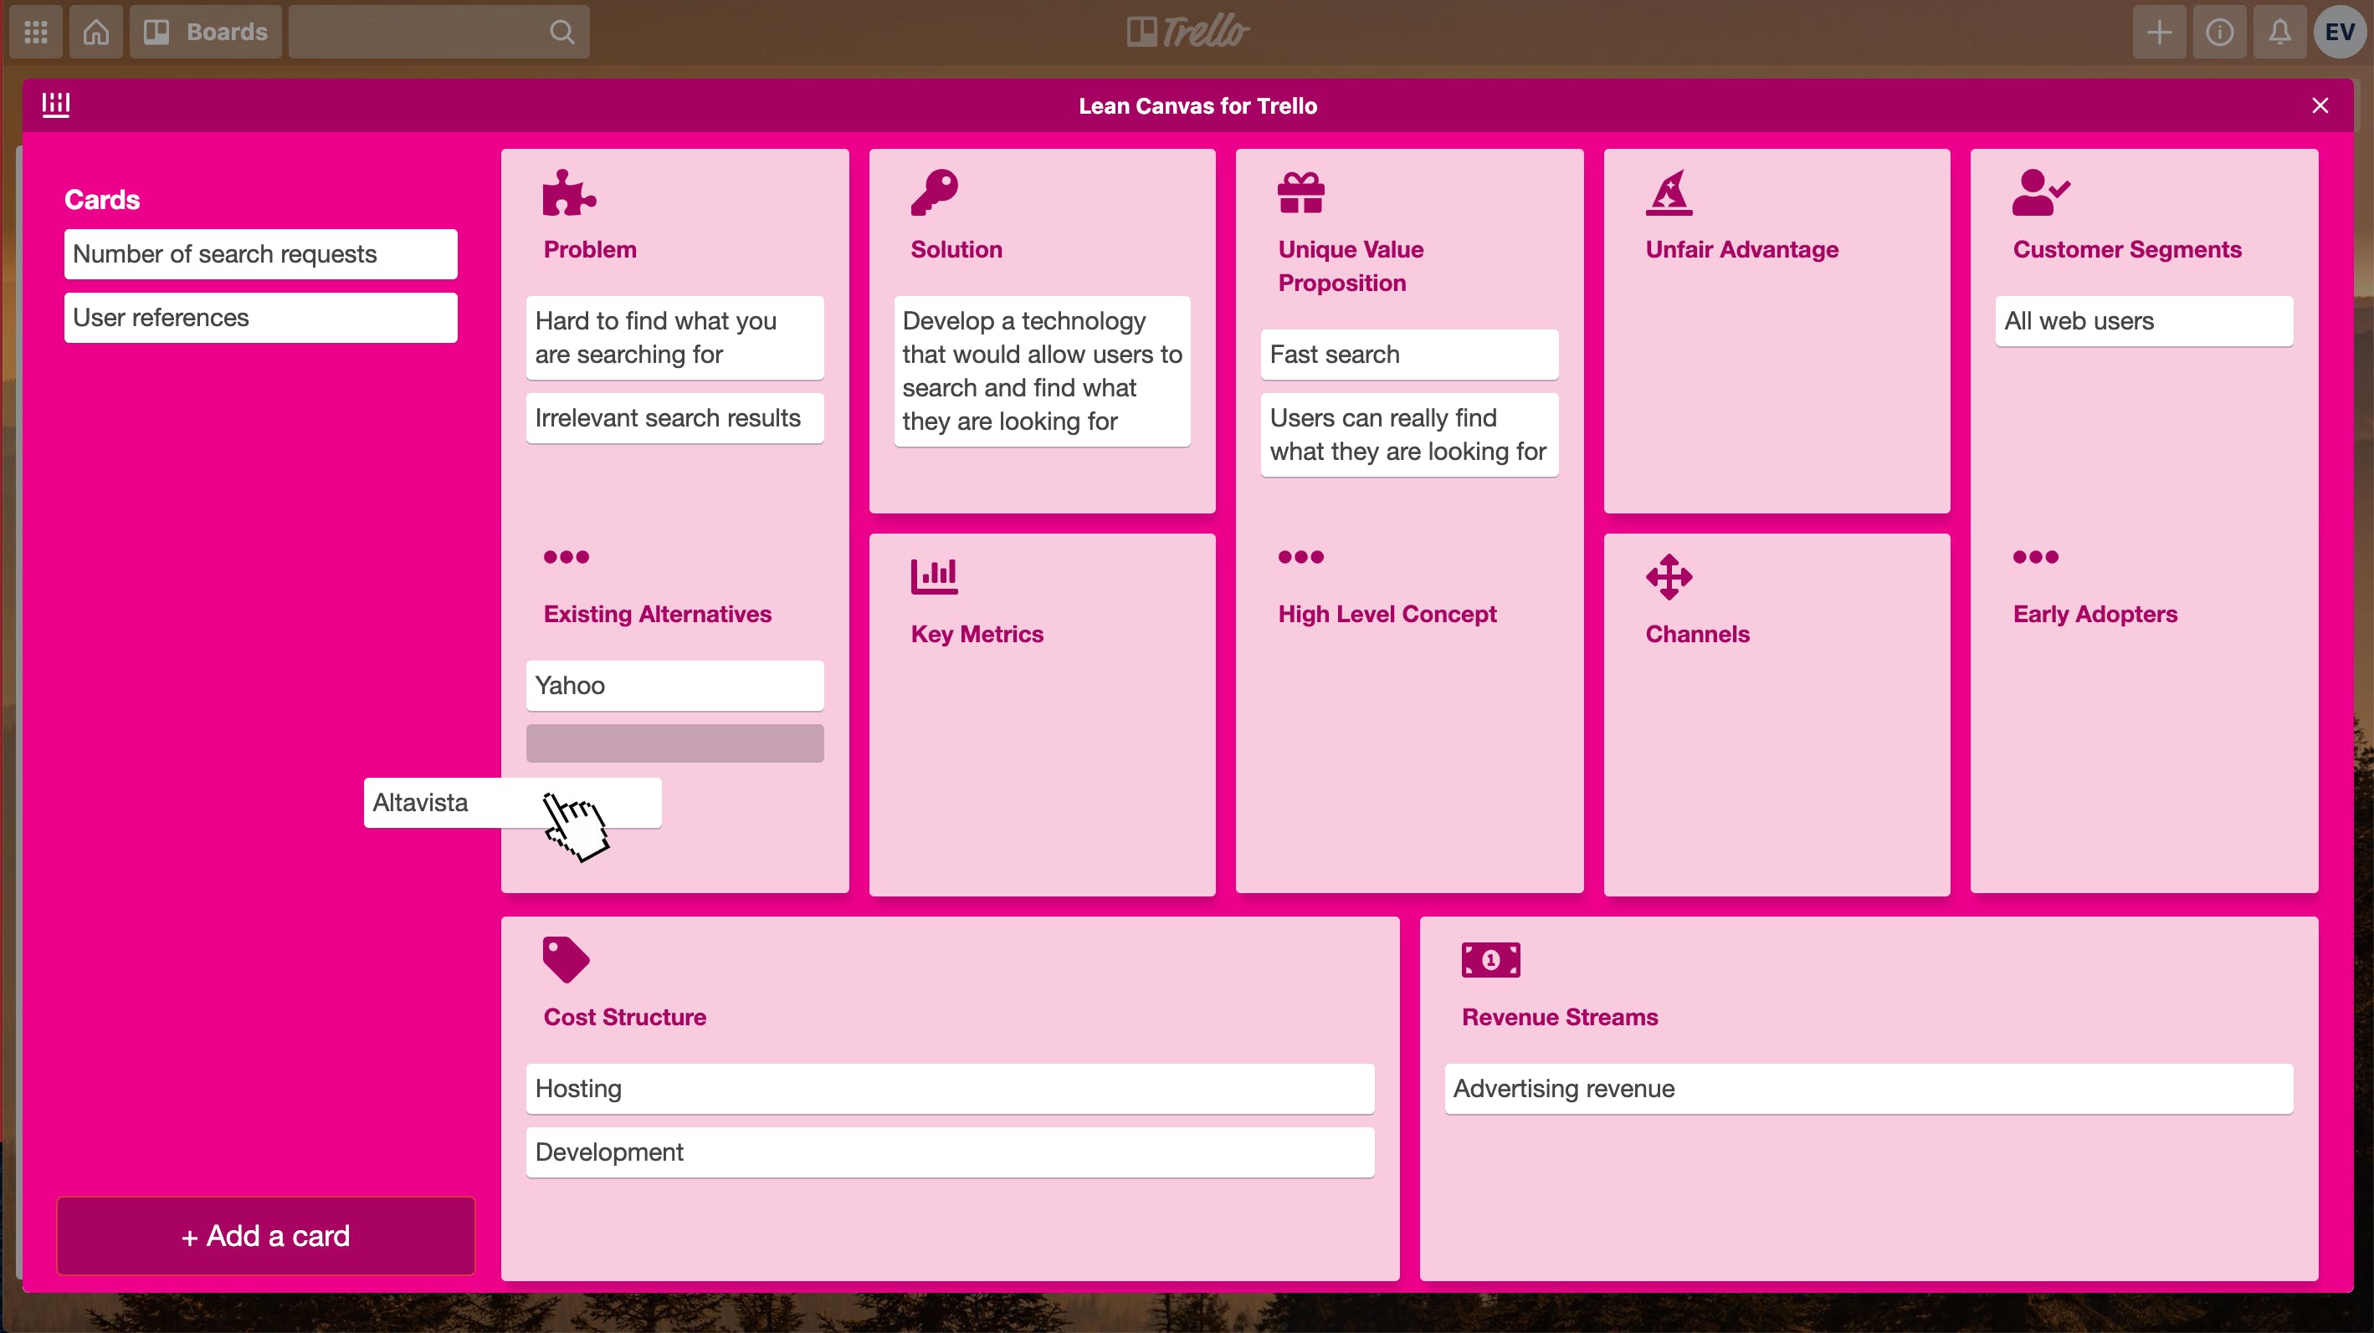The height and width of the screenshot is (1333, 2374).
Task: Click the Early Adopters three-dots icon
Action: pos(2035,556)
